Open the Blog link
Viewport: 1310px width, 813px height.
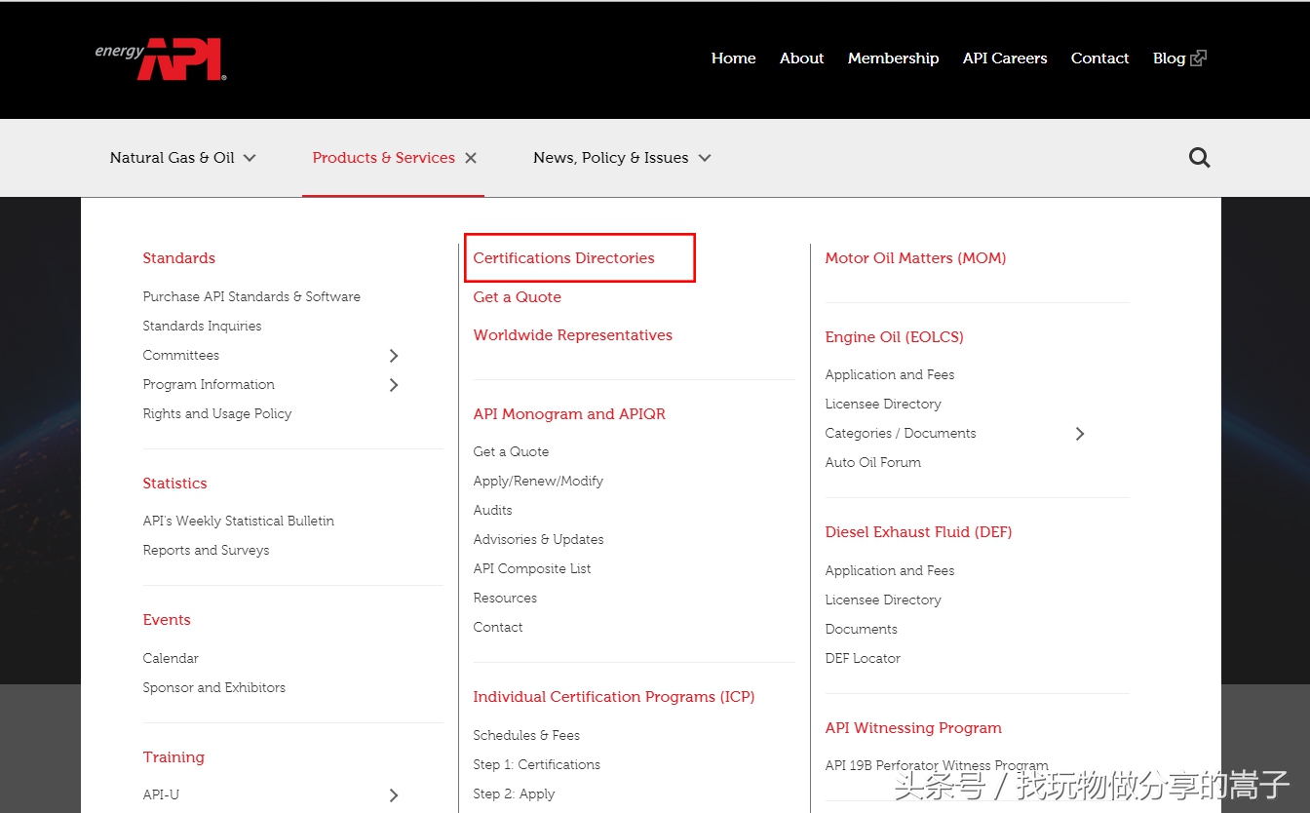point(1169,58)
